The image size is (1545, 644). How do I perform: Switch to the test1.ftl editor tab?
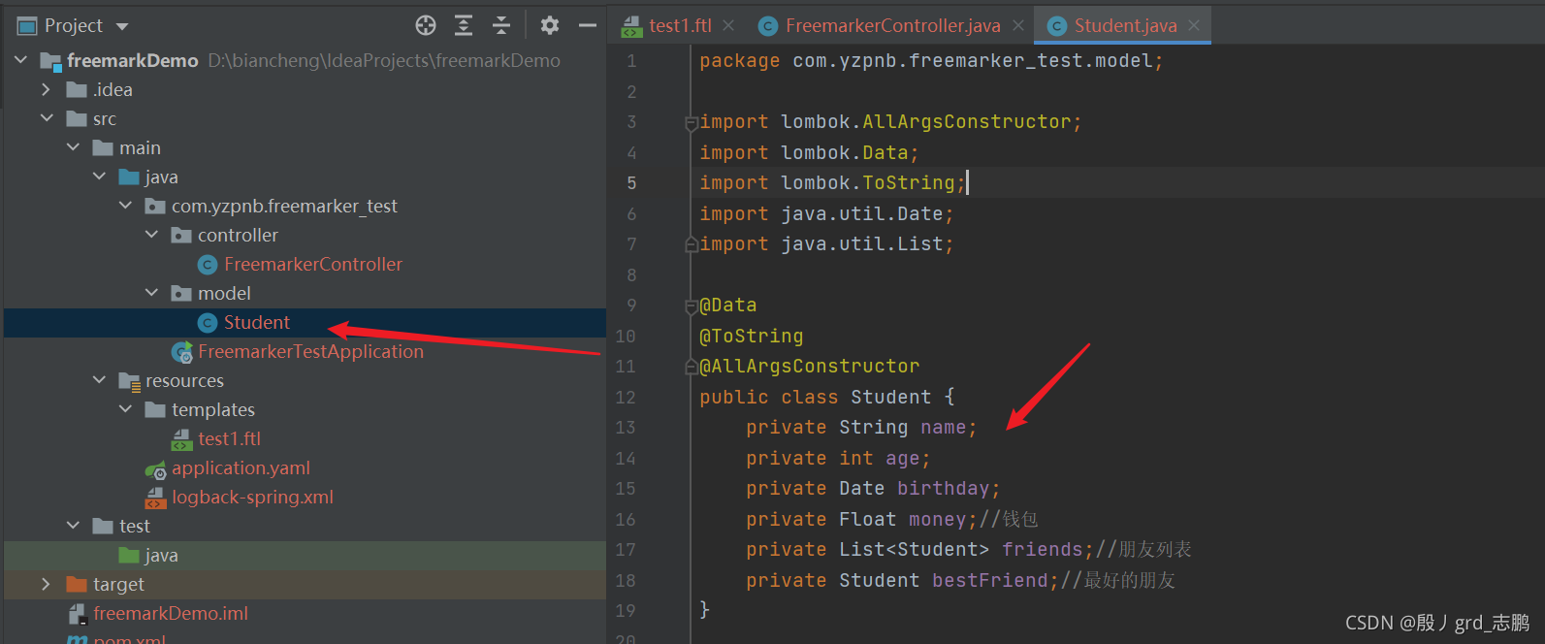click(680, 25)
